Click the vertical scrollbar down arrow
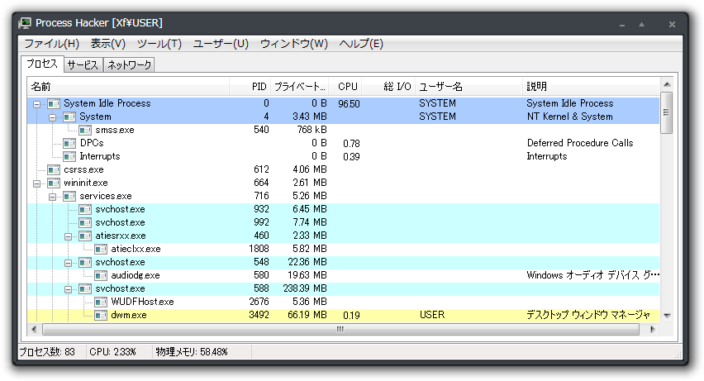This screenshot has width=704, height=381. coord(667,316)
